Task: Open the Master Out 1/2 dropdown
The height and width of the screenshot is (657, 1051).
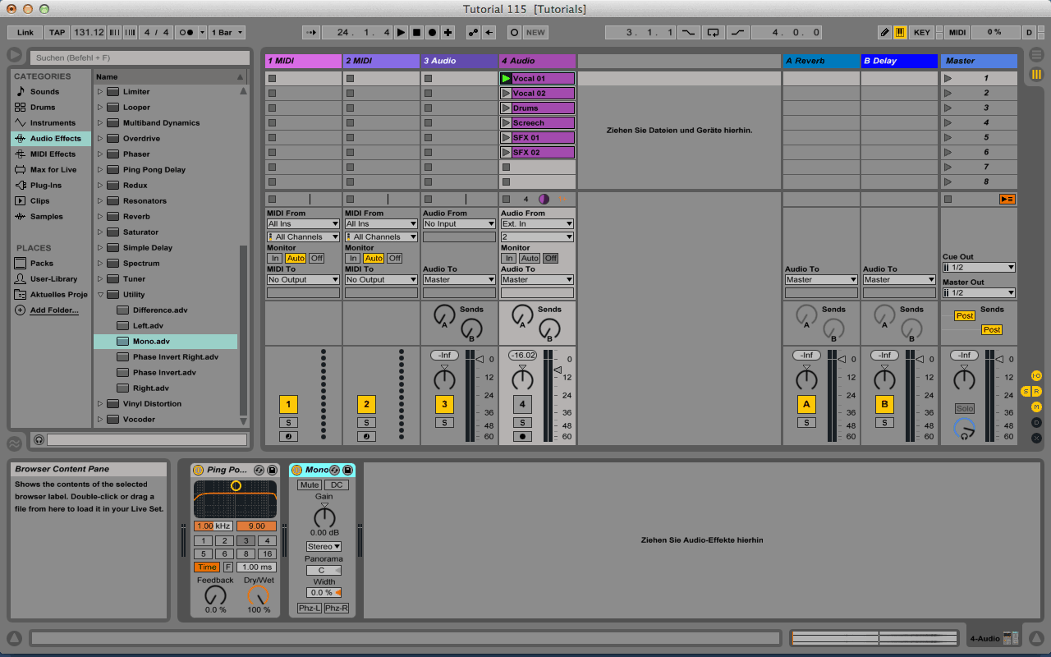Action: pyautogui.click(x=979, y=292)
